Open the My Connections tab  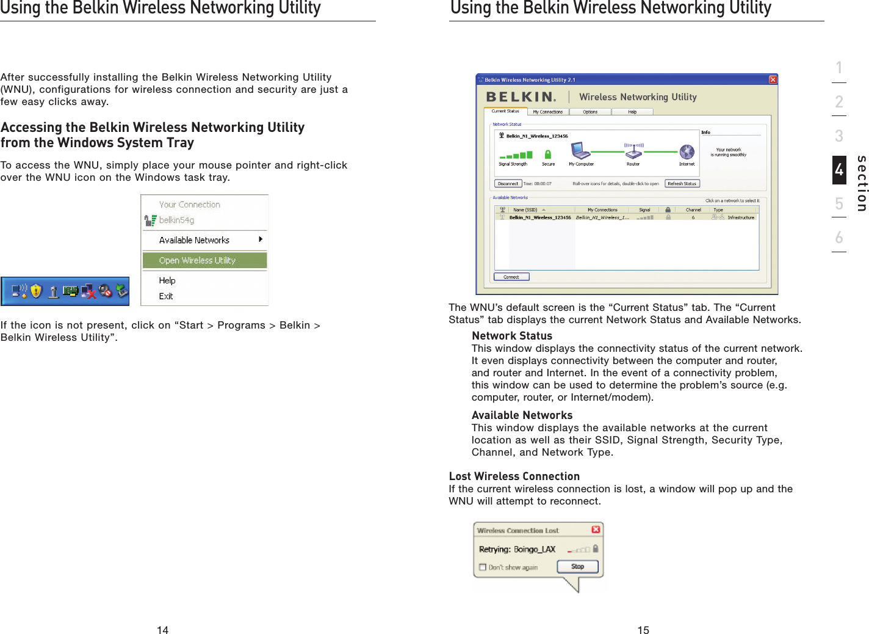click(547, 112)
